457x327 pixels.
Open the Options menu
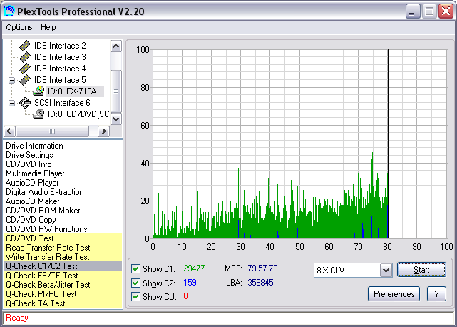click(x=19, y=27)
